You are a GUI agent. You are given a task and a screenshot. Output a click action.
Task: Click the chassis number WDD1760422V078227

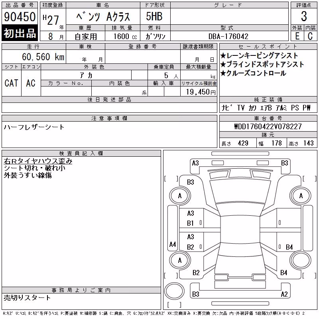pyautogui.click(x=268, y=126)
